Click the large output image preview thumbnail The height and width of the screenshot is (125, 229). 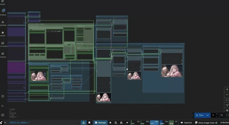click(x=172, y=71)
